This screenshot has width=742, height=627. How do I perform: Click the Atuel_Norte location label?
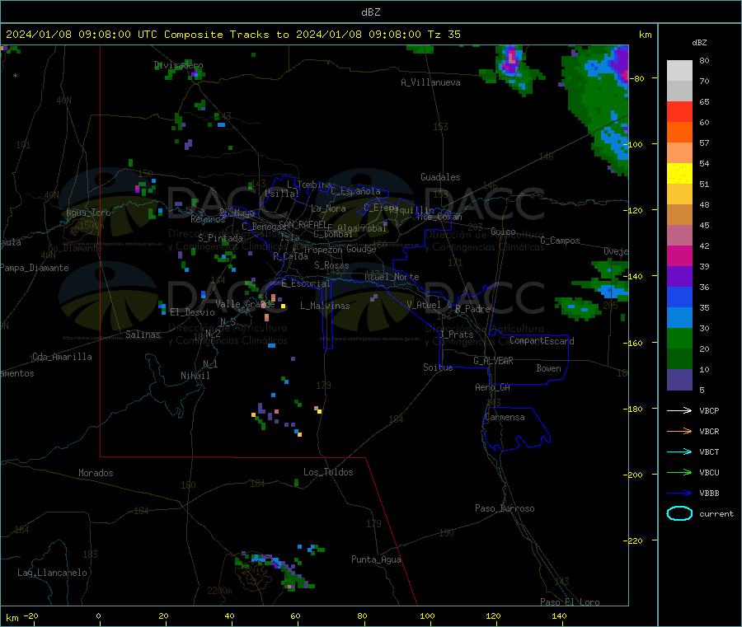(392, 277)
